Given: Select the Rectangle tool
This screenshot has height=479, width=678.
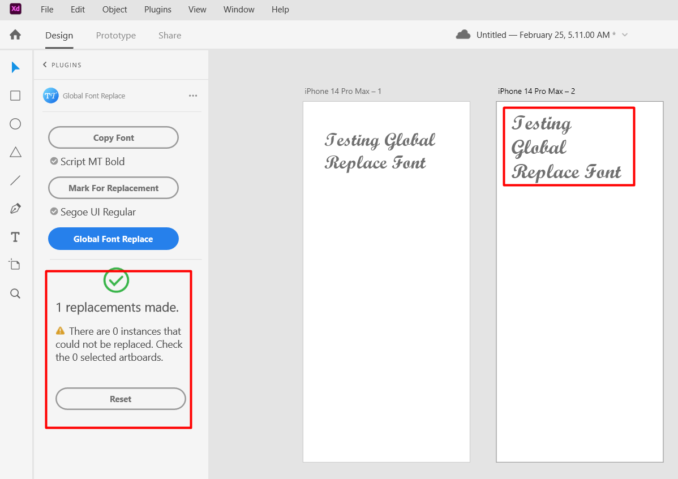Looking at the screenshot, I should (15, 95).
